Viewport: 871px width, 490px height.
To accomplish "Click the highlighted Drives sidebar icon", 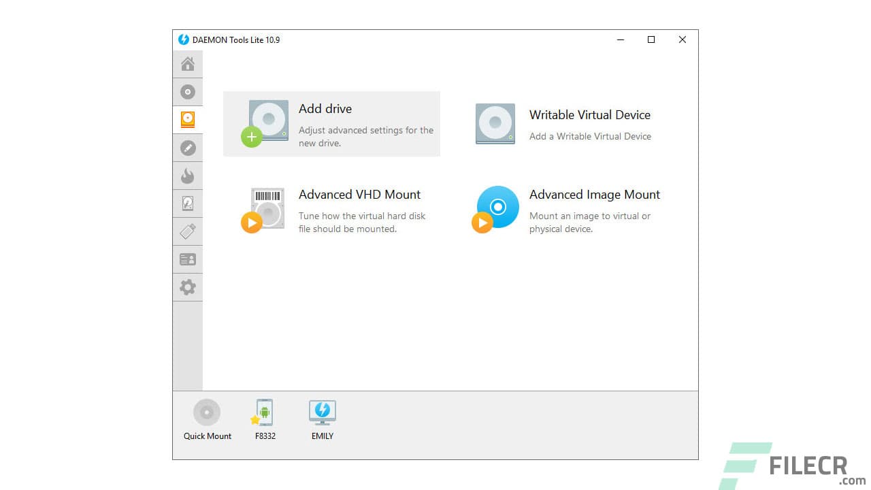I will (x=187, y=119).
